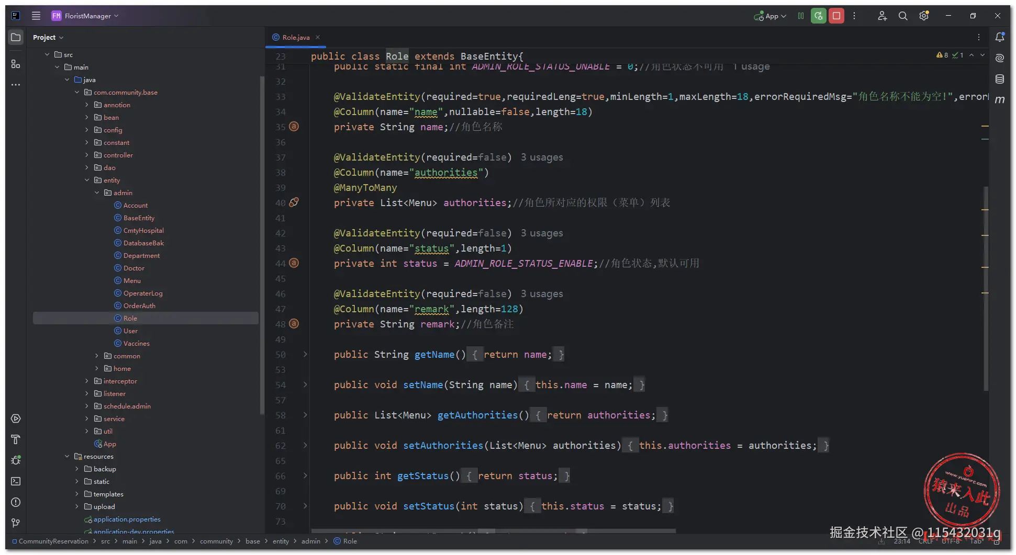1016x555 pixels.
Task: Open the Maven tool window
Action: point(1000,99)
